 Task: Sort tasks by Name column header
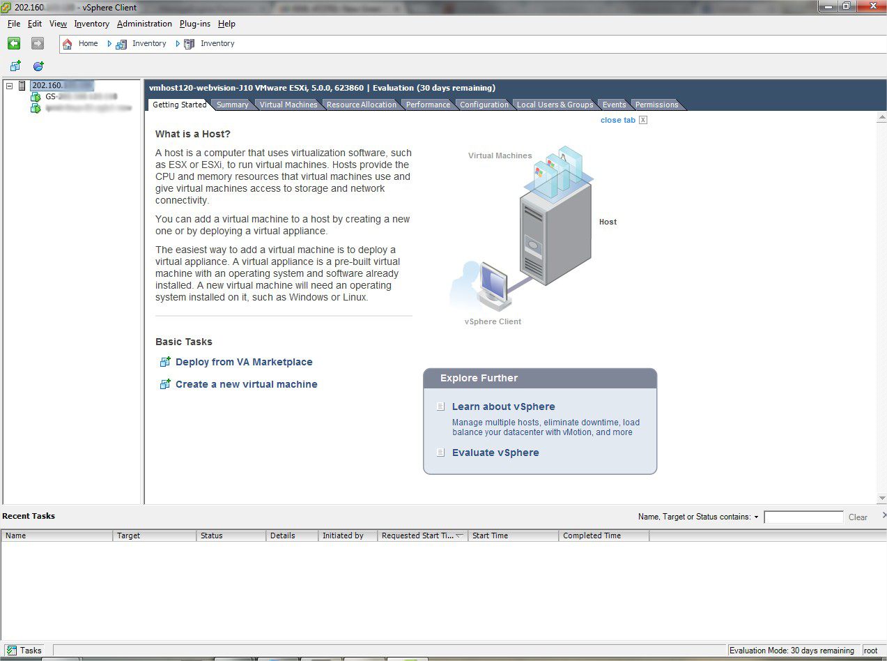click(x=57, y=535)
